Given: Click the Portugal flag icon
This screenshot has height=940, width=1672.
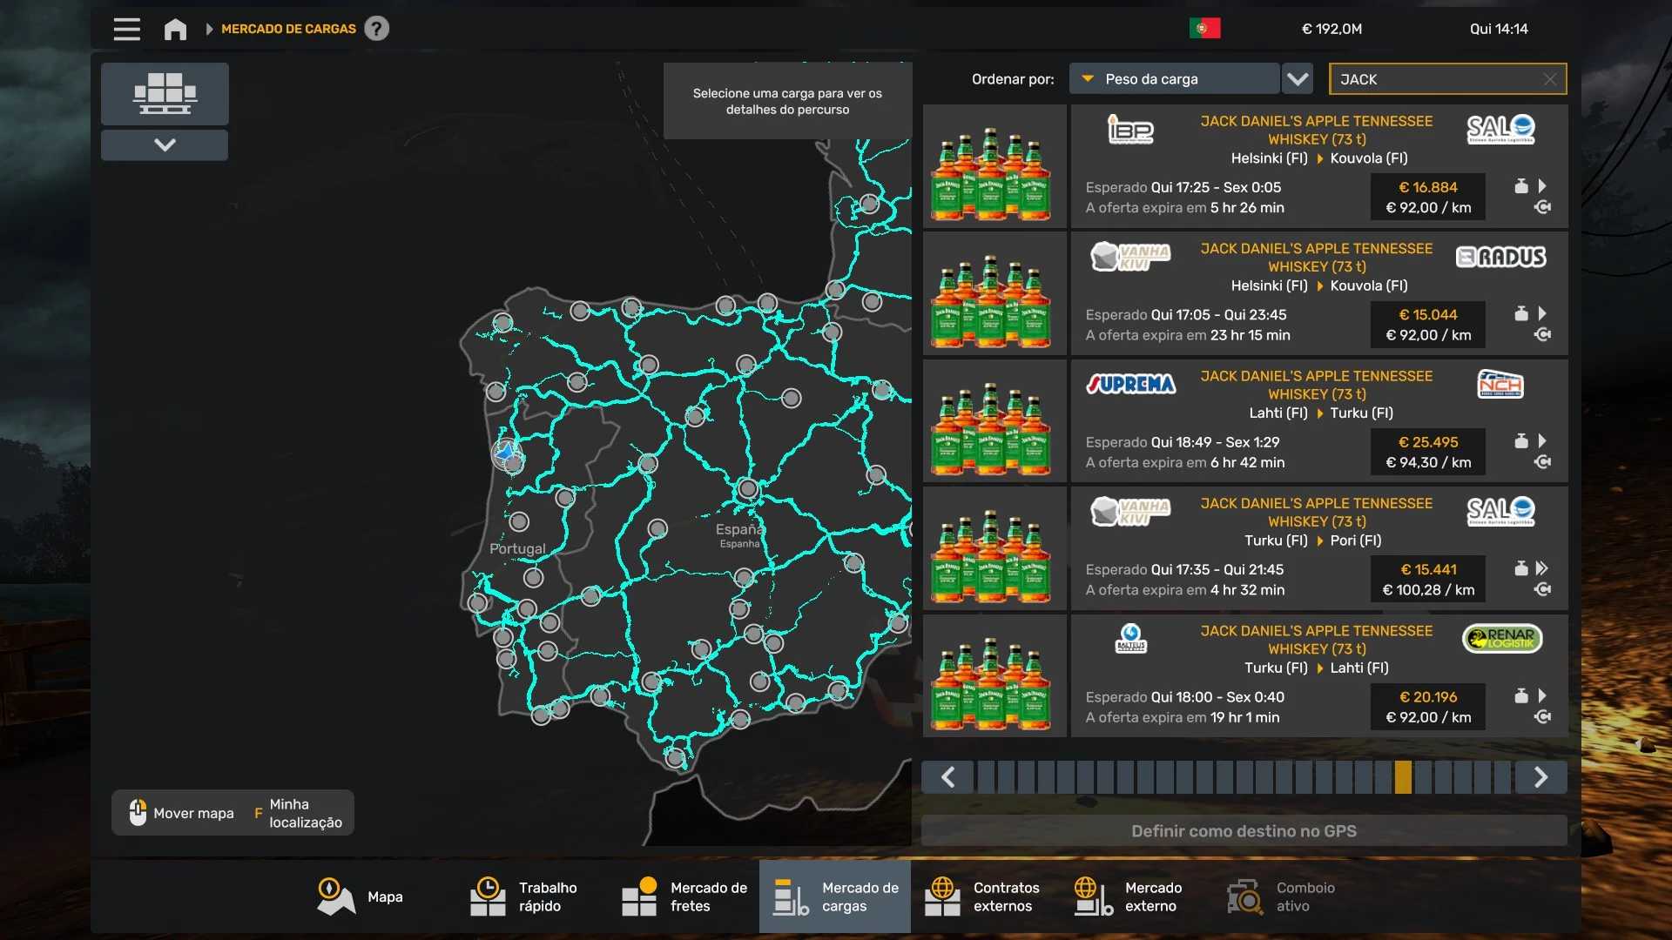Looking at the screenshot, I should [1204, 29].
